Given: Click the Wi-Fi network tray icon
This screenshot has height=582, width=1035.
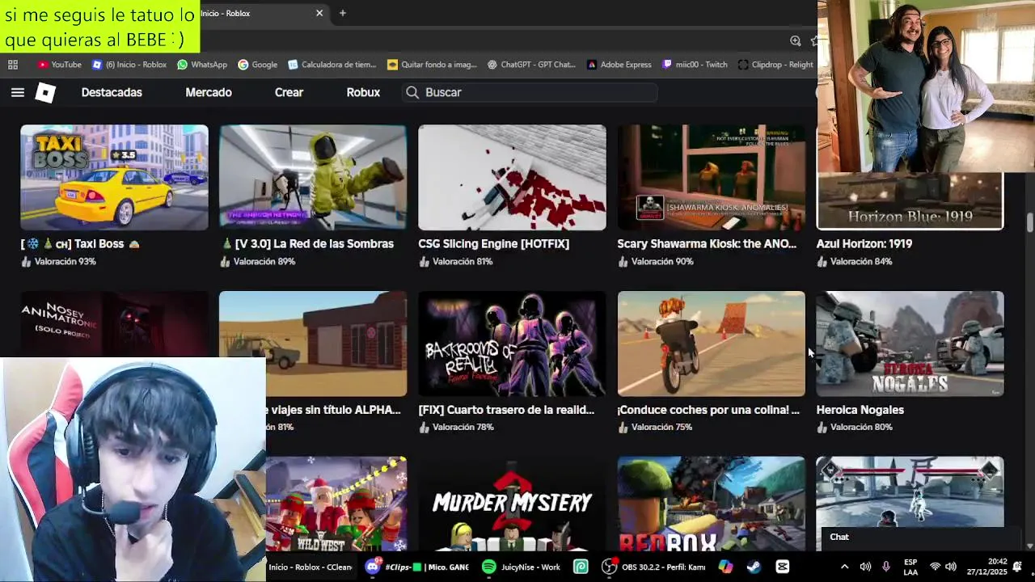Looking at the screenshot, I should click(x=935, y=567).
